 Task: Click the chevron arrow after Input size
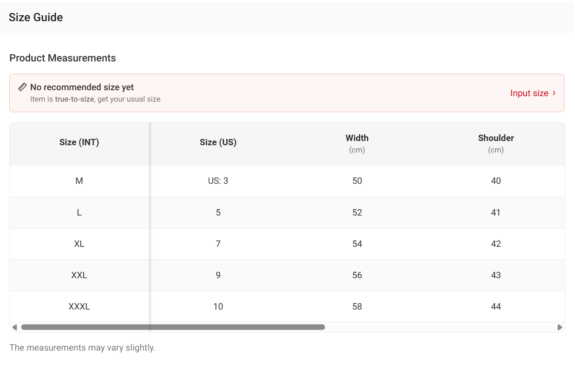(554, 93)
